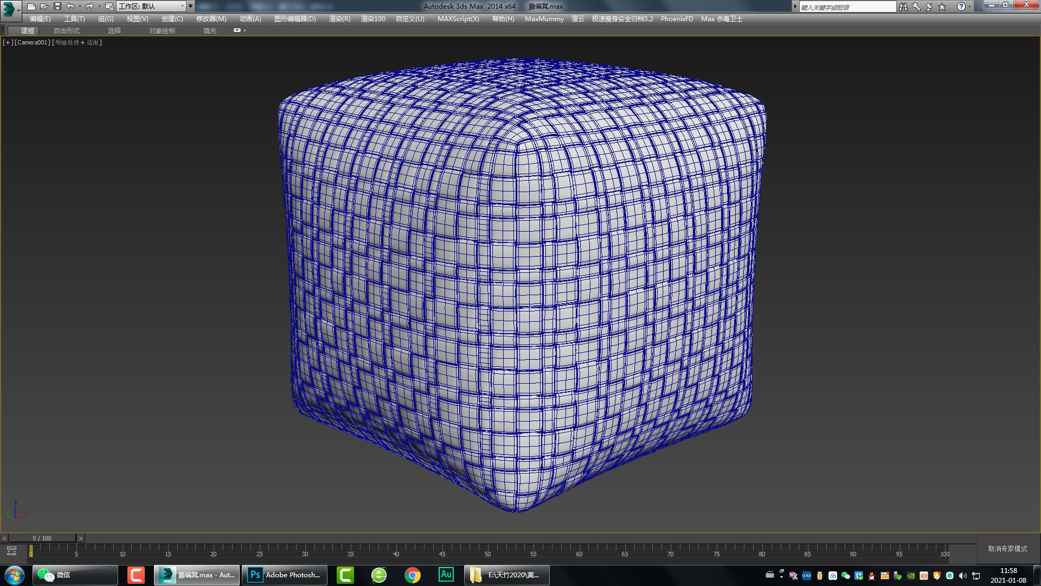Save the scene with floppy icon
The width and height of the screenshot is (1041, 586).
(57, 7)
